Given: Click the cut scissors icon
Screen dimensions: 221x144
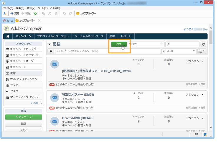Looking at the screenshot, I should [x=50, y=13].
